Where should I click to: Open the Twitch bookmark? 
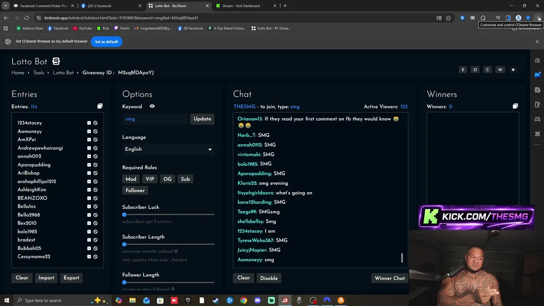[x=122, y=28]
